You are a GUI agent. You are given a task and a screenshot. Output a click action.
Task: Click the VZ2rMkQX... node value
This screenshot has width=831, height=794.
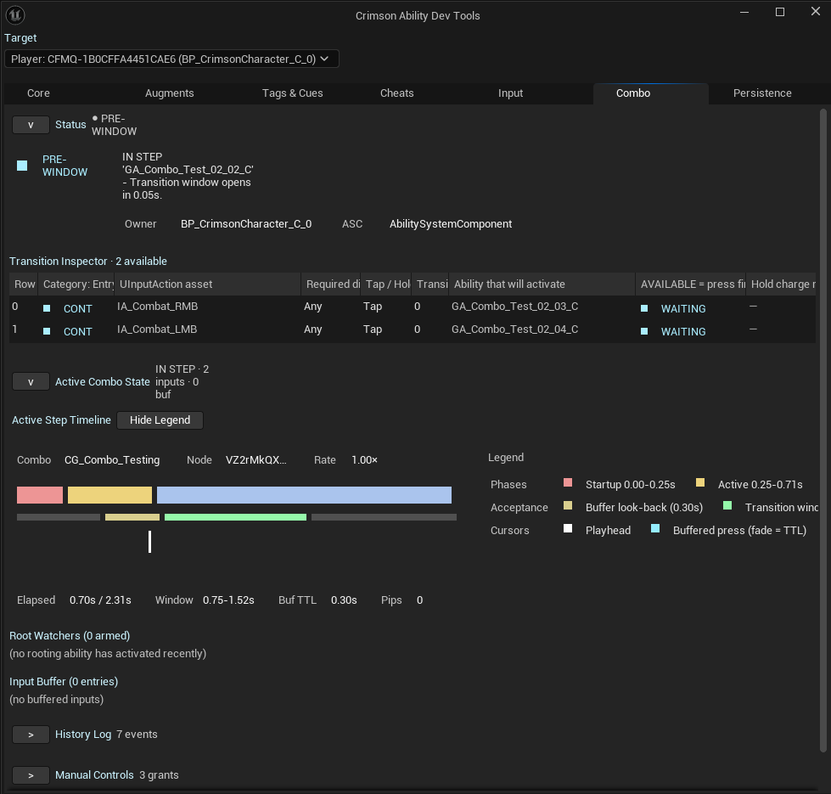click(256, 460)
